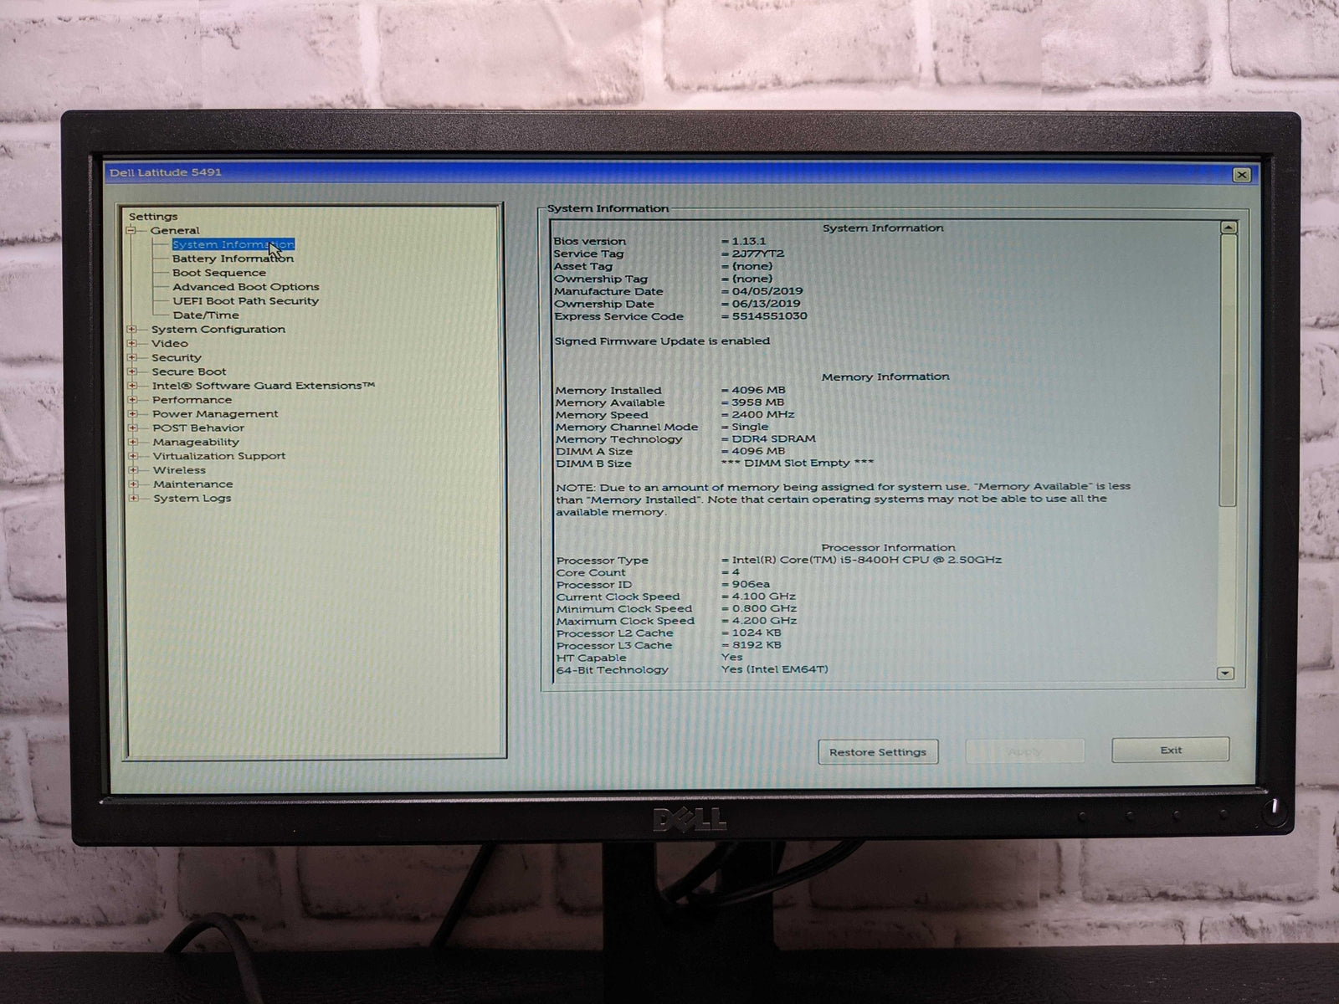The height and width of the screenshot is (1004, 1339).
Task: Click the Bios version value 1.13.1
Action: [x=748, y=241]
